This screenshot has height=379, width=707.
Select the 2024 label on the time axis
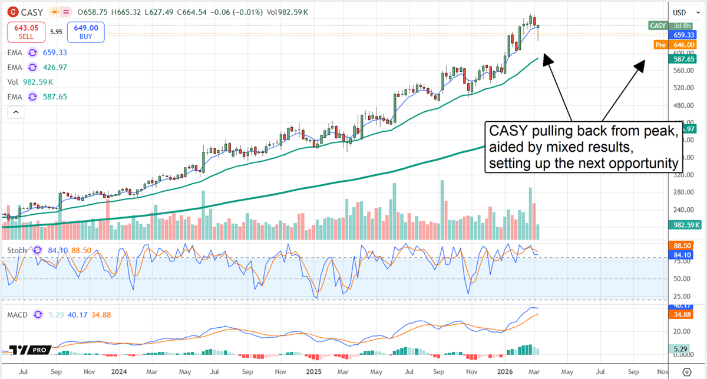tap(119, 372)
